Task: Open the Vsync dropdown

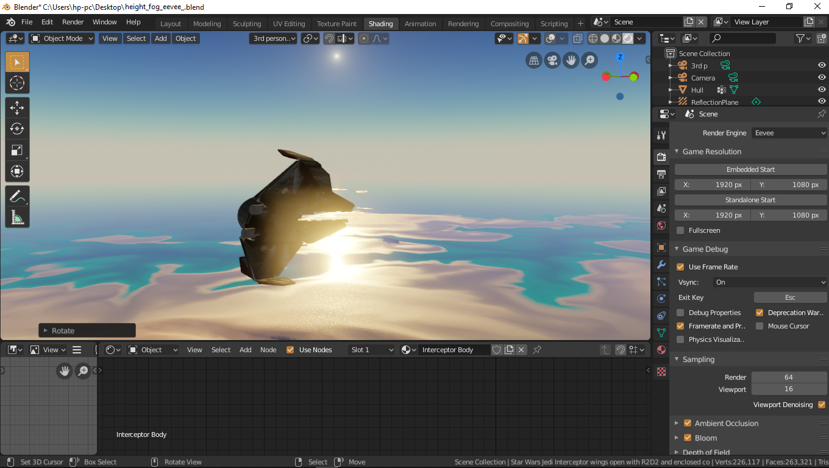Action: [x=769, y=282]
